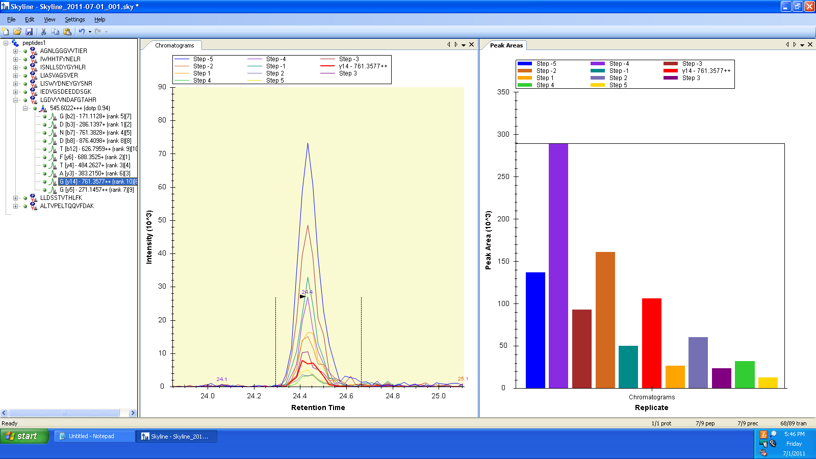
Task: Click the Copy icon in the toolbar
Action: click(x=55, y=32)
